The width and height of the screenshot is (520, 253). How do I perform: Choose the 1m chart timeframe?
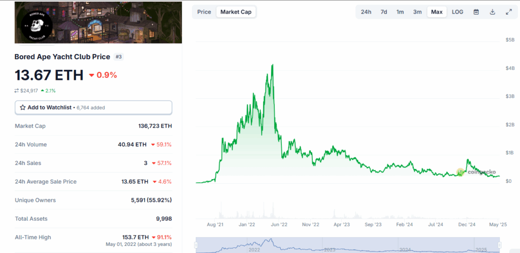400,12
